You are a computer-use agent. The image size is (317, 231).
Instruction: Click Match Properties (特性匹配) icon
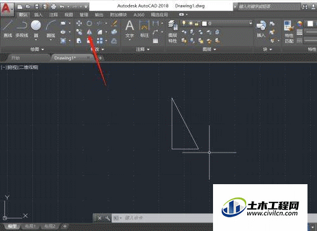point(289,32)
